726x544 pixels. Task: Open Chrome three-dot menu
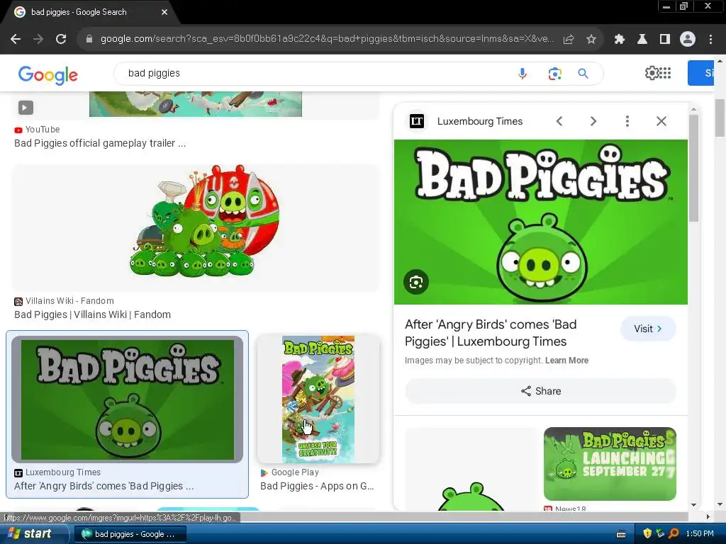(710, 40)
